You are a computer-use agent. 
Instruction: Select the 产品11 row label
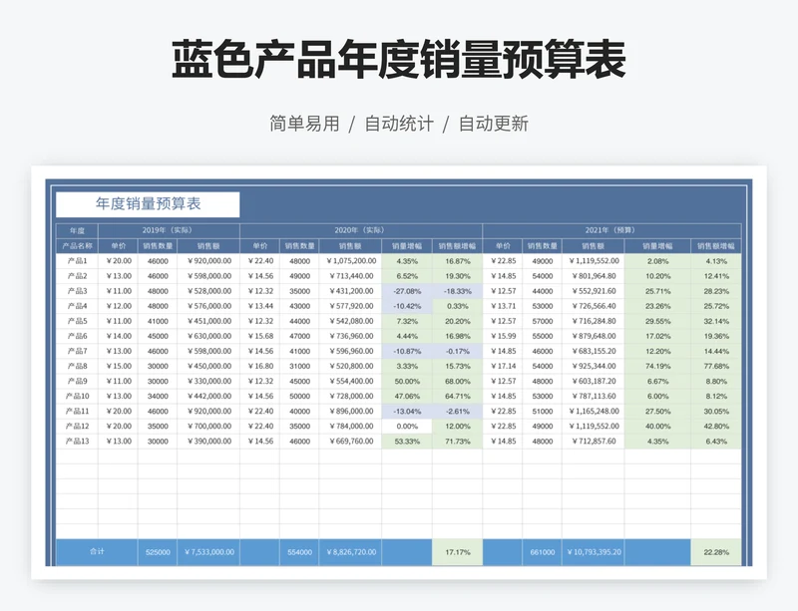tap(77, 411)
